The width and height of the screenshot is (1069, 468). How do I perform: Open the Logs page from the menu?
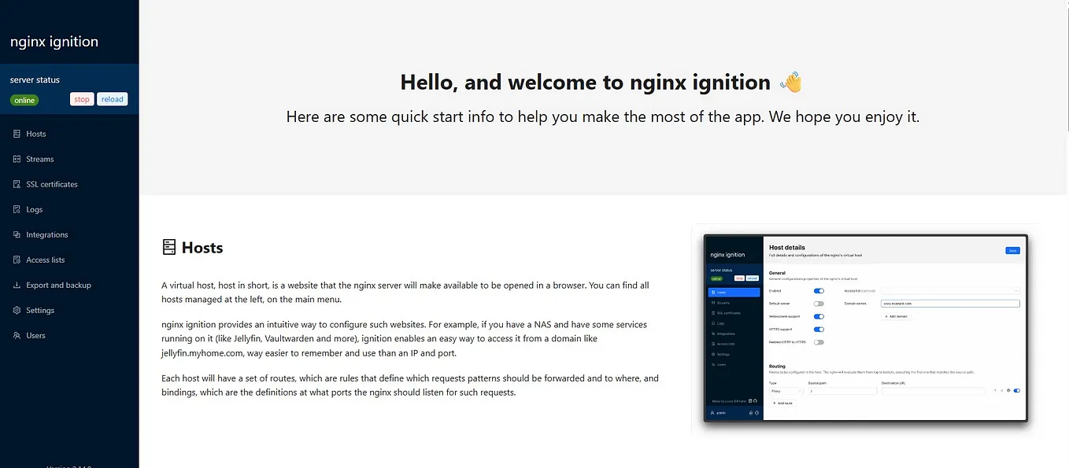point(36,209)
